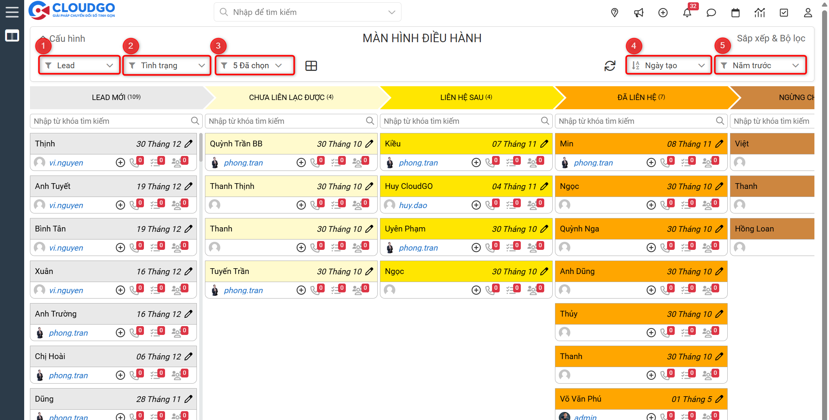Click the notification bell icon

[x=687, y=13]
